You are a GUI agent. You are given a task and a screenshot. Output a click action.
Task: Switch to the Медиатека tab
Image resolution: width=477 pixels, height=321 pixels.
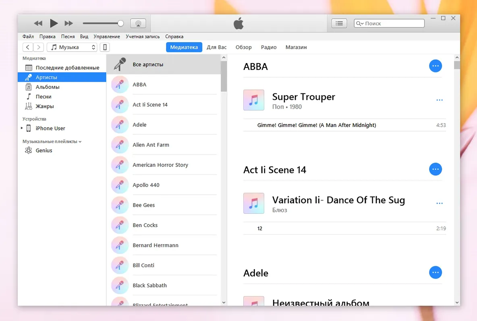coord(184,47)
